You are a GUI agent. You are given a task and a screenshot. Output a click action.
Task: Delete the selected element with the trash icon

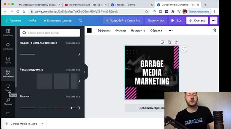click(x=214, y=30)
